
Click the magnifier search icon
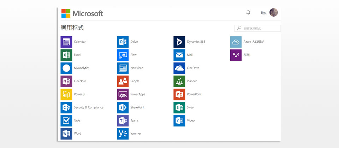coord(239,28)
